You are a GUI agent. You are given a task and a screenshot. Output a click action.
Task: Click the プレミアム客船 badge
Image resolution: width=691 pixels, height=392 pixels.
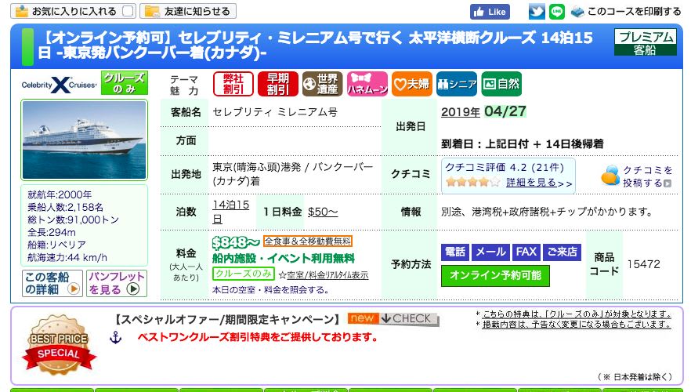pyautogui.click(x=646, y=42)
